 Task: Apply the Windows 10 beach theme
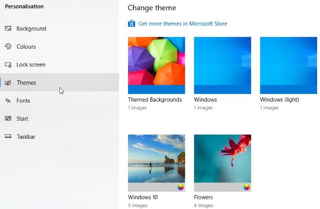[x=156, y=163]
